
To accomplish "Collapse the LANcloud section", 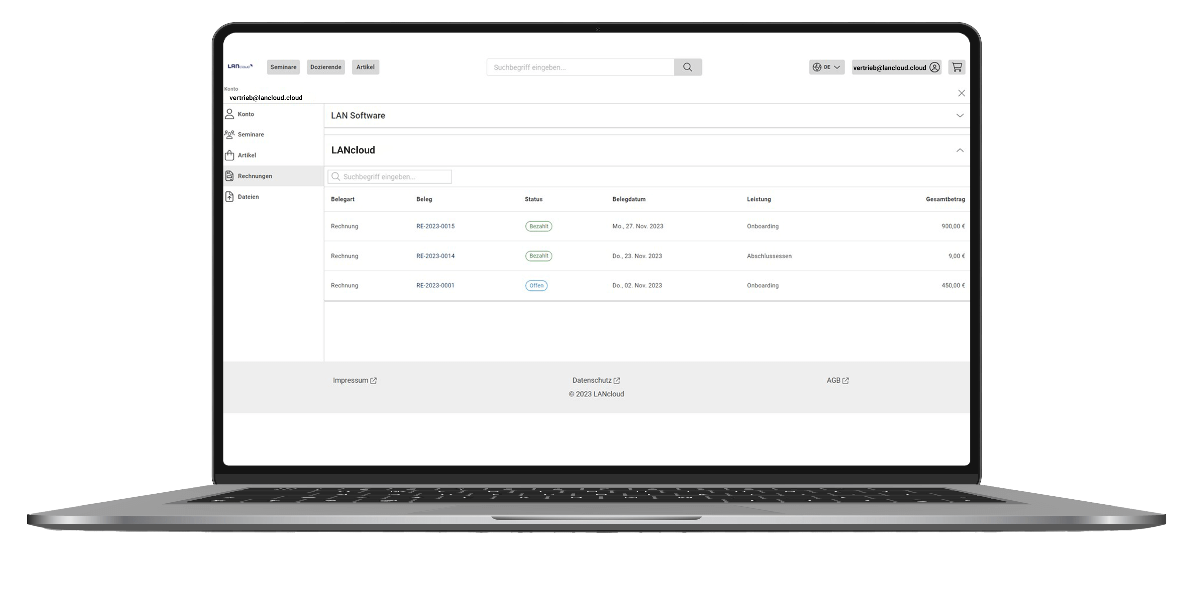I will tap(959, 150).
